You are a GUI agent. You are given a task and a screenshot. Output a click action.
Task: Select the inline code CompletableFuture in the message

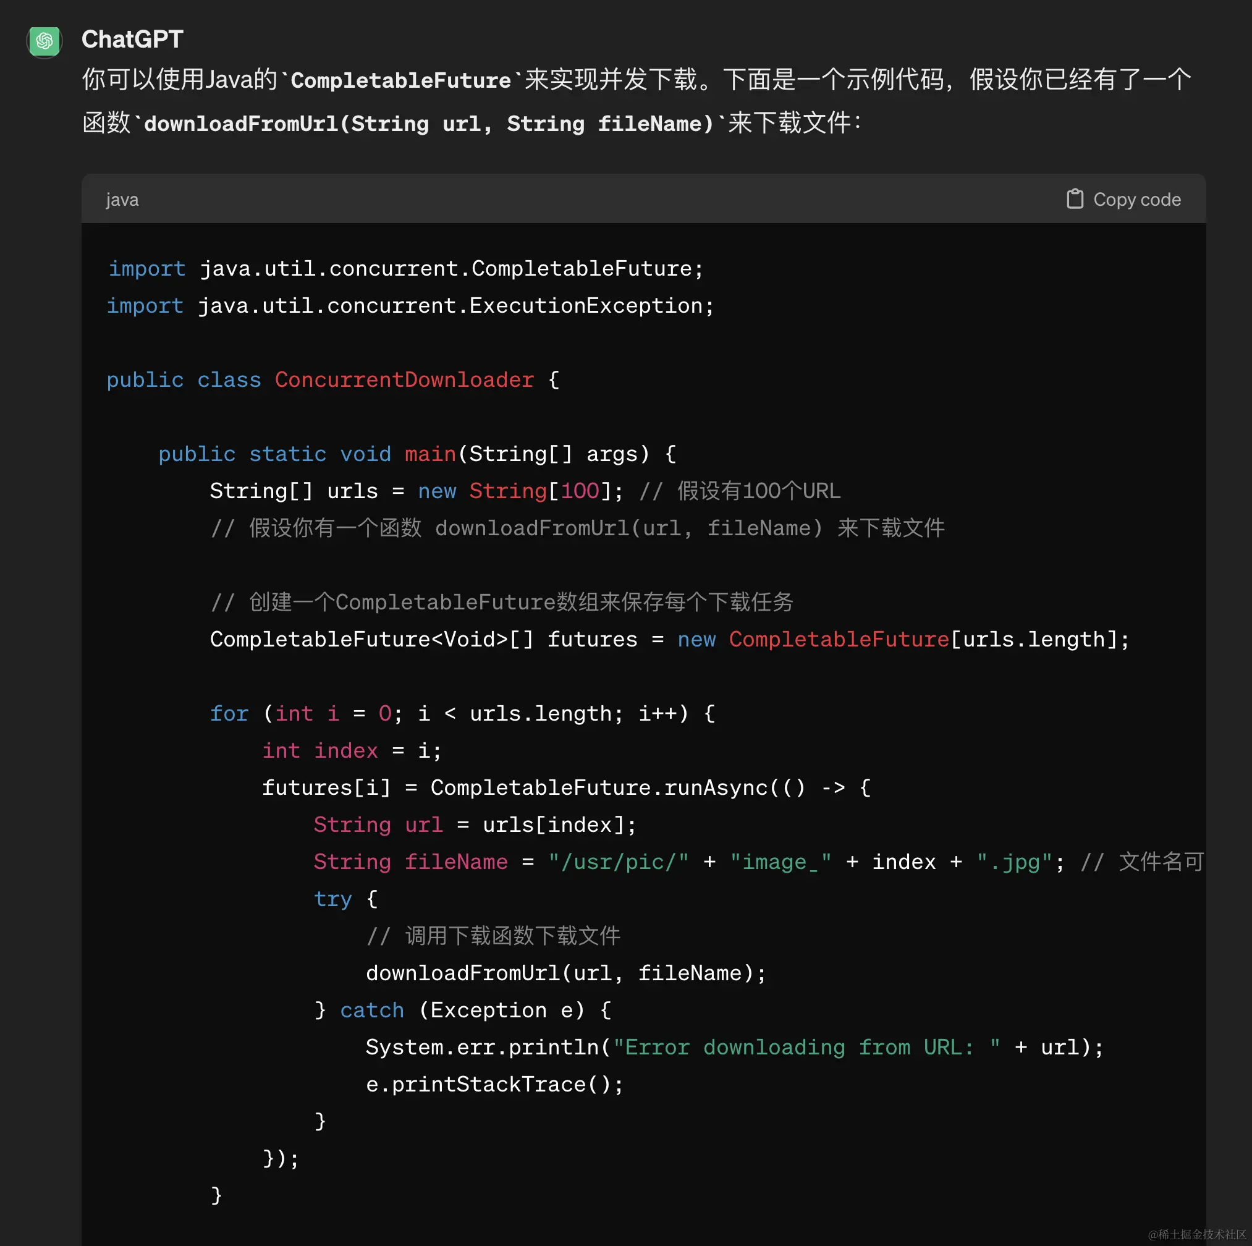click(400, 79)
